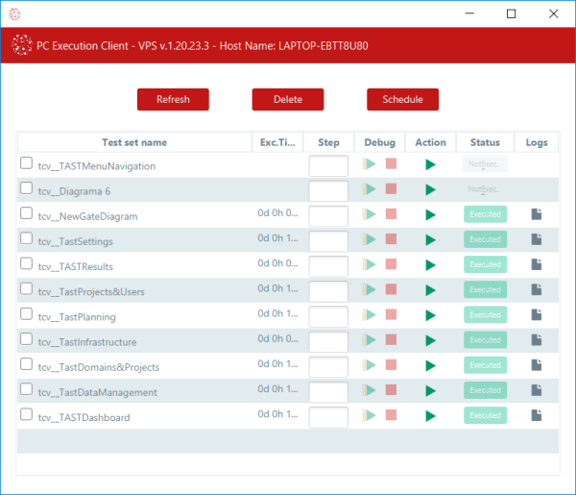Open the log file for tcv__TastDataManagement
576x495 pixels.
click(x=537, y=390)
